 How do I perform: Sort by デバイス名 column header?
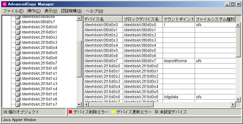pyautogui.click(x=103, y=19)
